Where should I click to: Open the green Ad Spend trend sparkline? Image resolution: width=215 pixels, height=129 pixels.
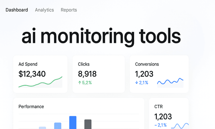tap(40, 82)
